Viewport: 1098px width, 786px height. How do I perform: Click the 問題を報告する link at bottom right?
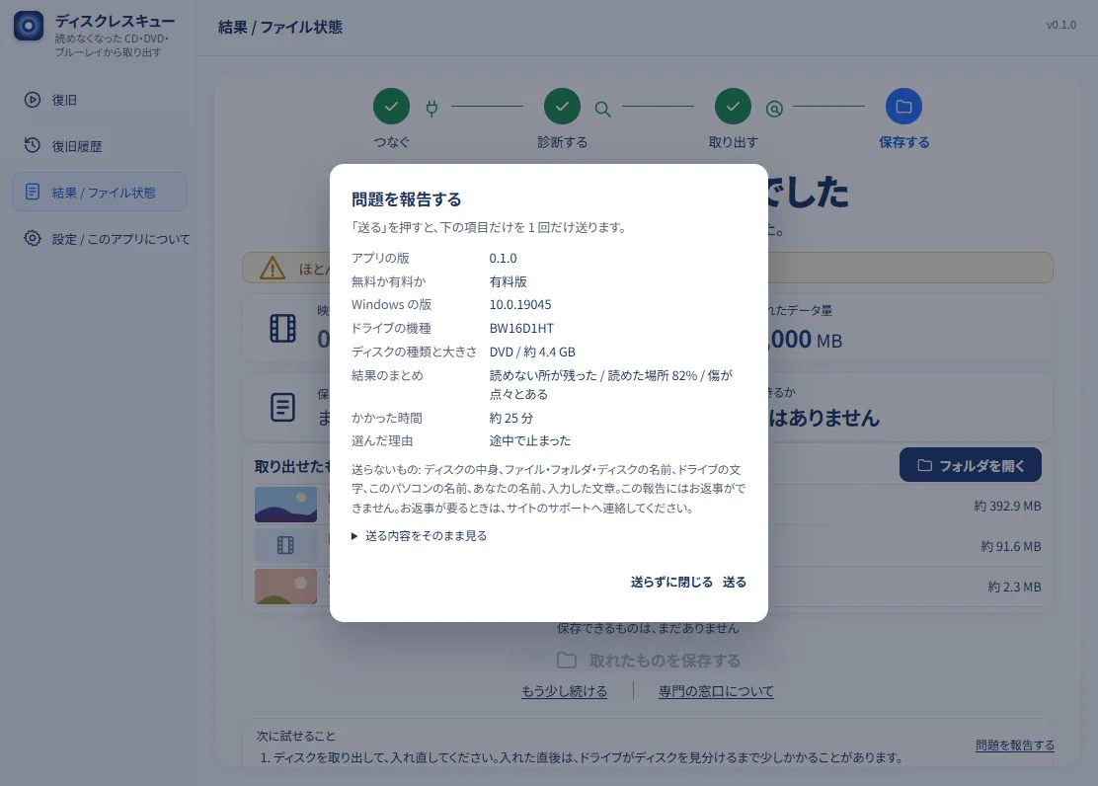point(1015,746)
